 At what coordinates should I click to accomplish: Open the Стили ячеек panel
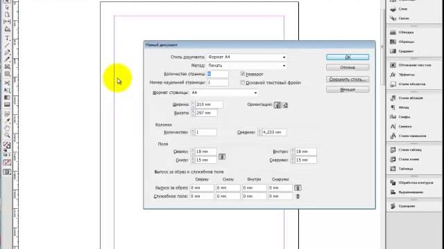click(404, 160)
